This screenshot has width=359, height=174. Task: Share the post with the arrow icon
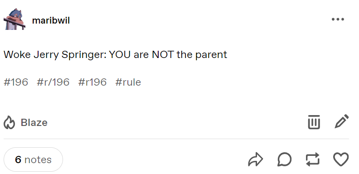tap(256, 159)
